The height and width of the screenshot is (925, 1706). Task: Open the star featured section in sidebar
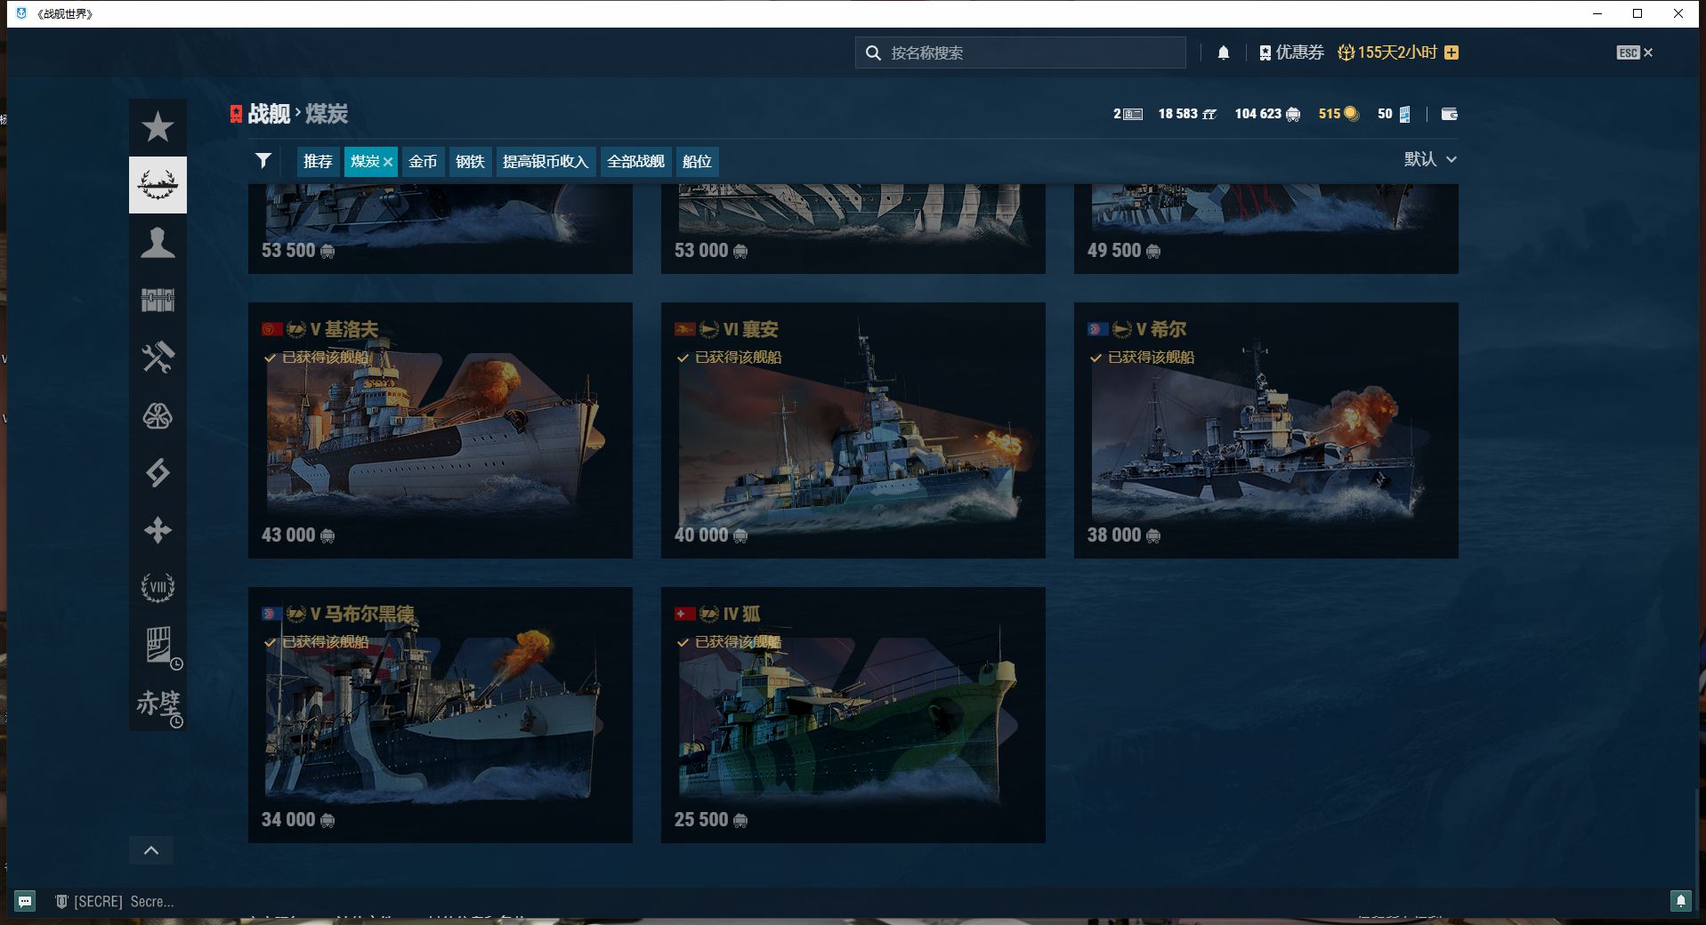(158, 127)
